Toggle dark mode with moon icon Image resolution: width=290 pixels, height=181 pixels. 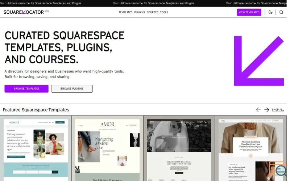pos(270,12)
